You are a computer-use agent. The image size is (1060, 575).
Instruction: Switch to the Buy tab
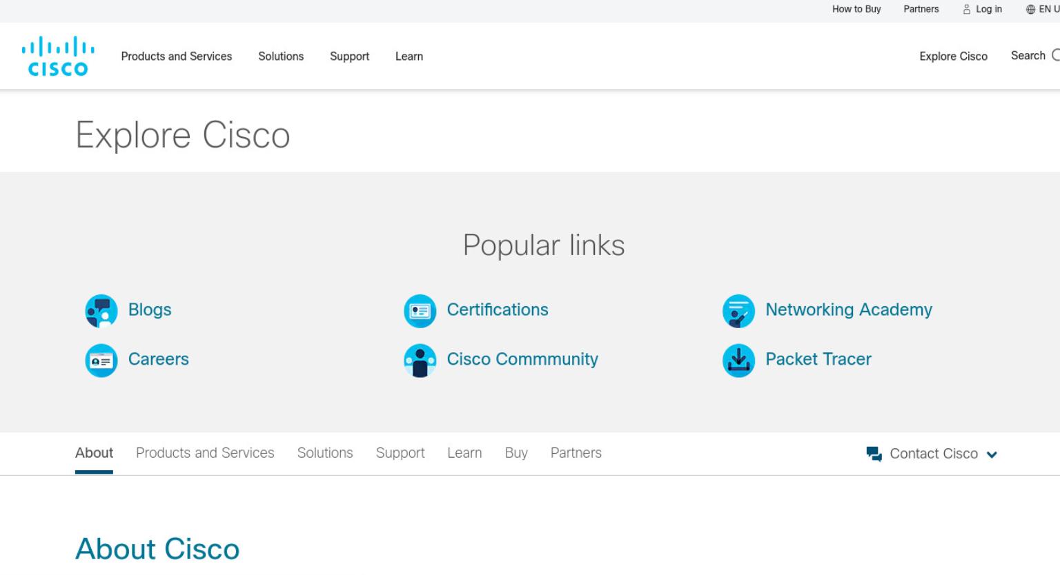pos(516,453)
